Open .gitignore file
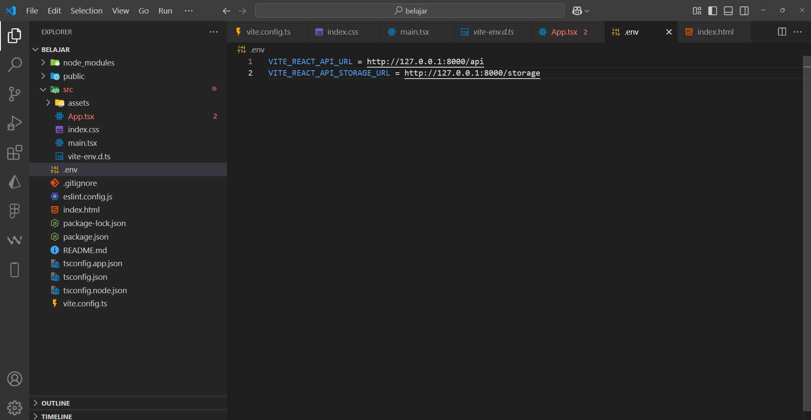 pos(128,183)
